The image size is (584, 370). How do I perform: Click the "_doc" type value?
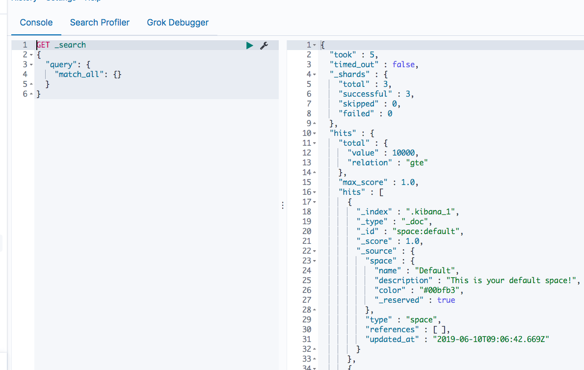(415, 222)
